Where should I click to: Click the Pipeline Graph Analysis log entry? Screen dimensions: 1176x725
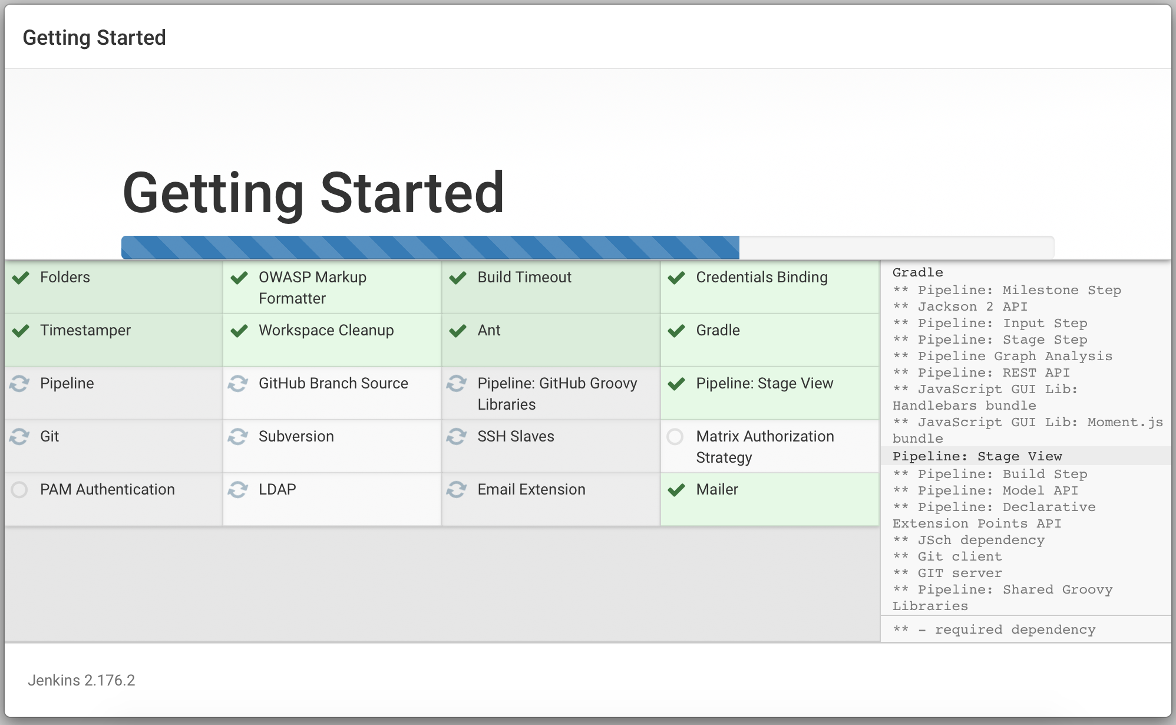[1003, 356]
